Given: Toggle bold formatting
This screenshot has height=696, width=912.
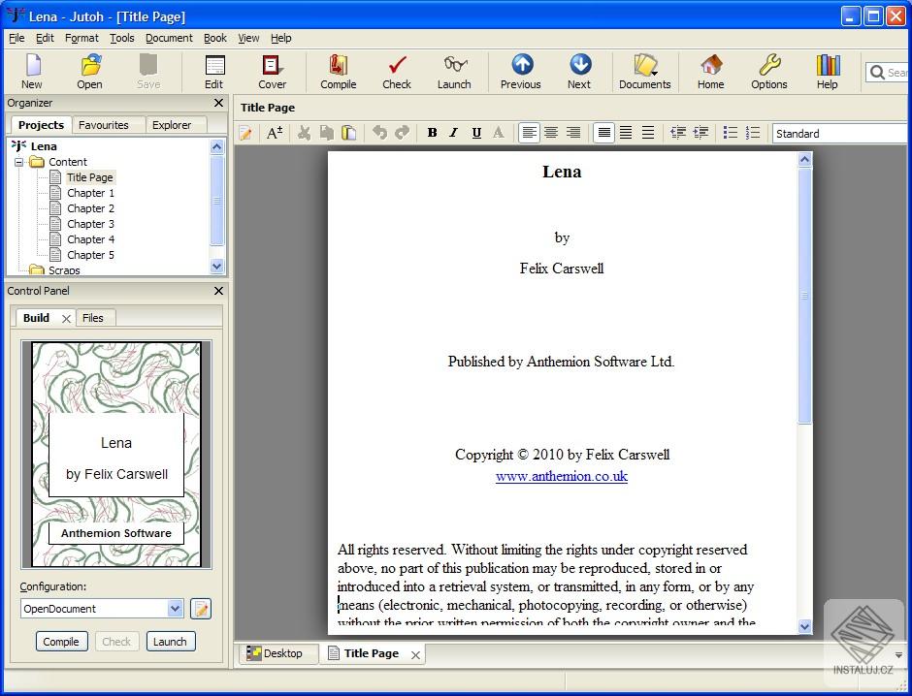Looking at the screenshot, I should [x=432, y=133].
